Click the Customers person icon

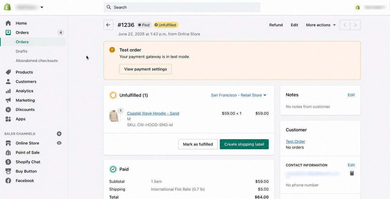pyautogui.click(x=8, y=82)
